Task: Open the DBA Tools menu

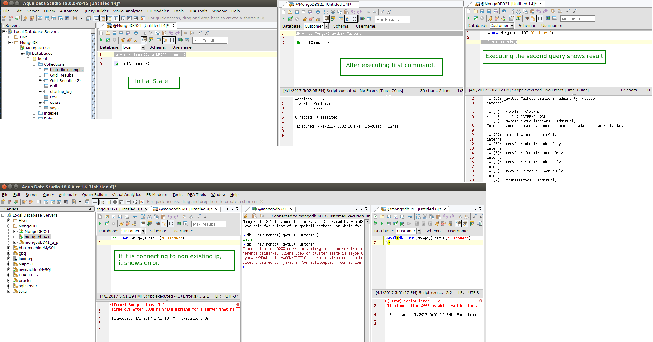Action: tap(198, 11)
